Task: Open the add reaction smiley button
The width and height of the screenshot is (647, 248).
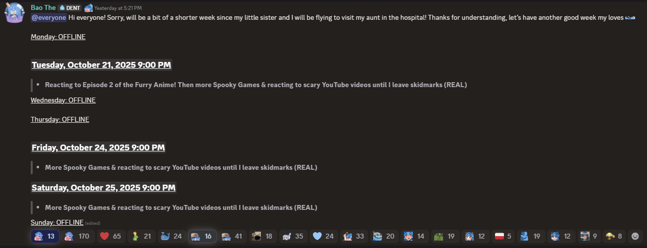Action: [635, 236]
